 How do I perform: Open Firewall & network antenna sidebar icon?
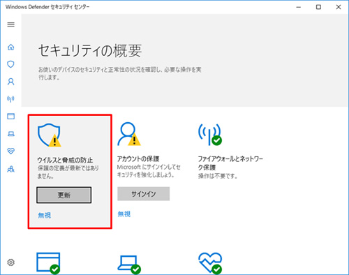[x=10, y=99]
